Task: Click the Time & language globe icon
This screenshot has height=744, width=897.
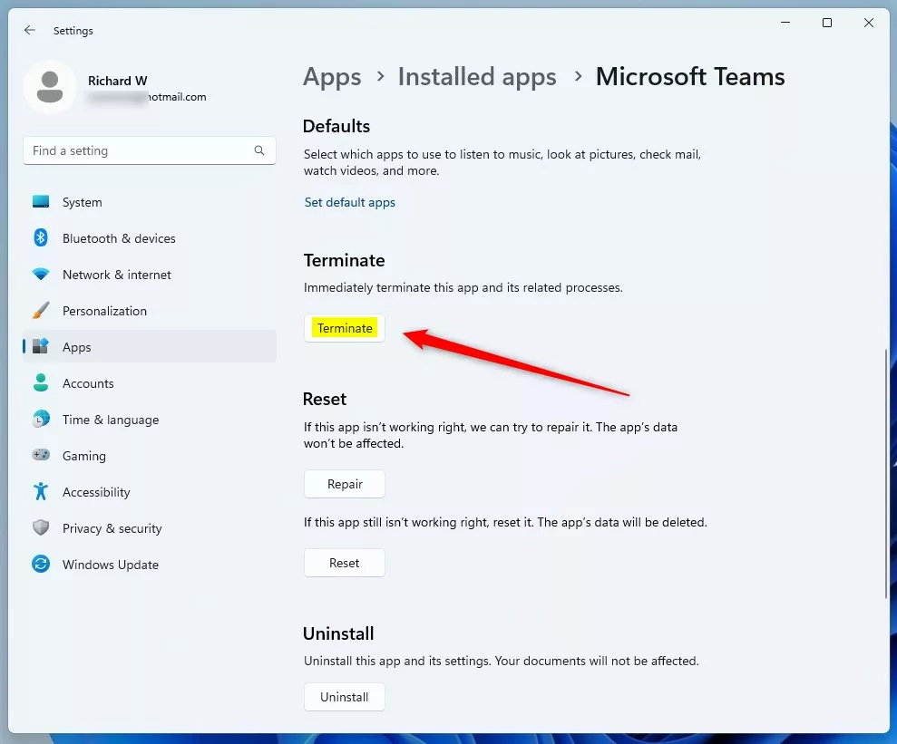Action: pos(41,419)
